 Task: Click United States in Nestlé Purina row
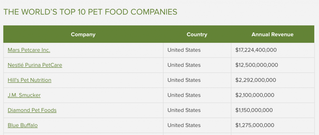[x=184, y=65]
